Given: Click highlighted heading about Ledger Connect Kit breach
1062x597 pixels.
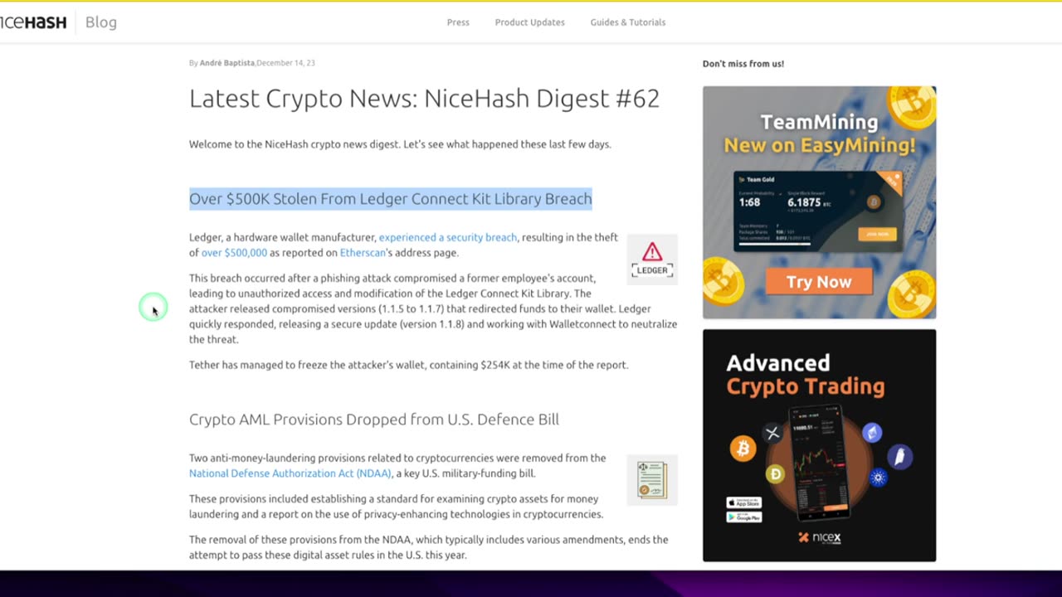Looking at the screenshot, I should click(391, 199).
